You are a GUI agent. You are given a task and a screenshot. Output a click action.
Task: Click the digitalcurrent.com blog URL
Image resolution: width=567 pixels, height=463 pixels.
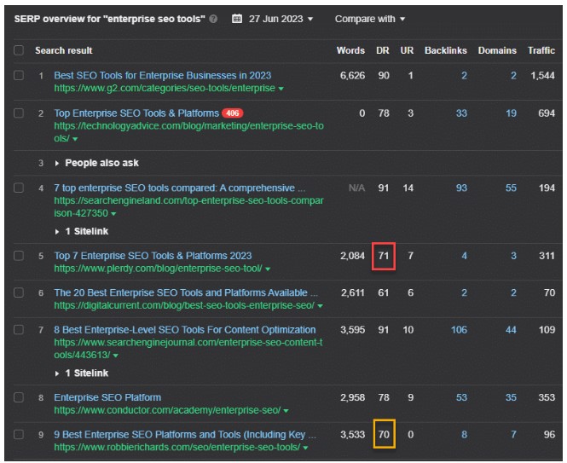point(184,305)
